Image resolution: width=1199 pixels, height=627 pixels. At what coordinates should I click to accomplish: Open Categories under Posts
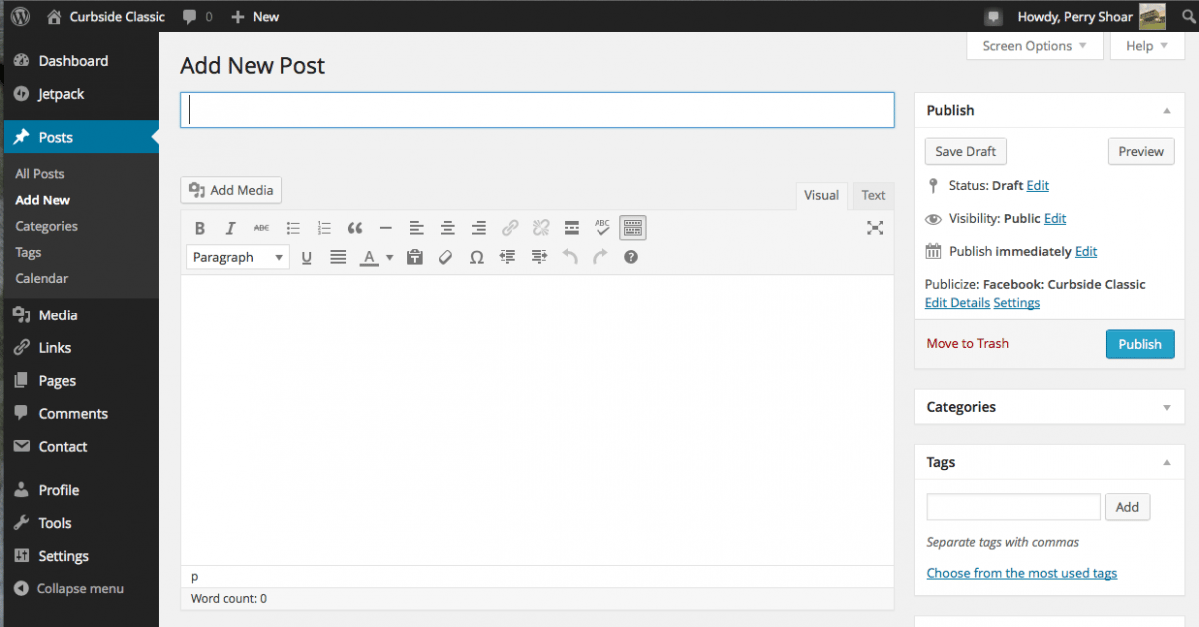46,226
